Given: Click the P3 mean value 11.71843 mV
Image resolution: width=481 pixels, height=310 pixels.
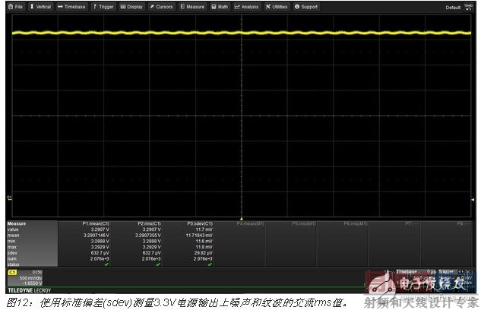Looking at the screenshot, I should point(199,236).
